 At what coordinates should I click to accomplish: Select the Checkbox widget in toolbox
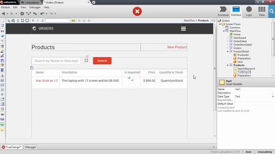pyautogui.click(x=2, y=90)
